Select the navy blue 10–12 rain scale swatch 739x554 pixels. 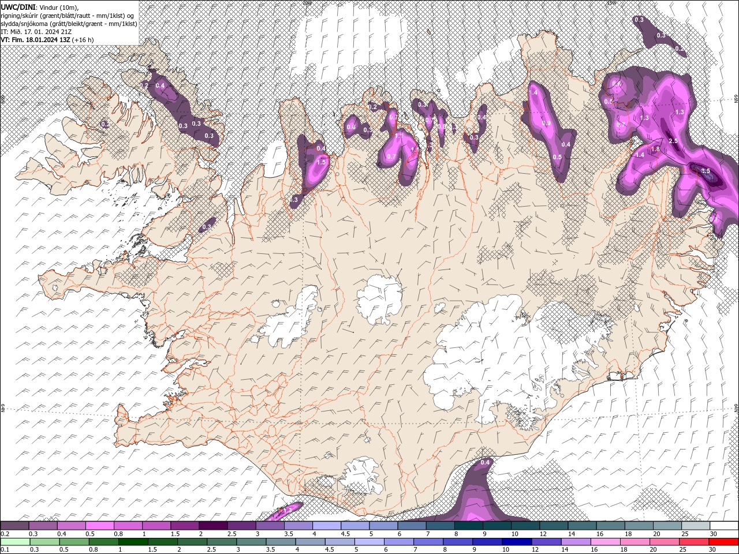[x=517, y=542]
